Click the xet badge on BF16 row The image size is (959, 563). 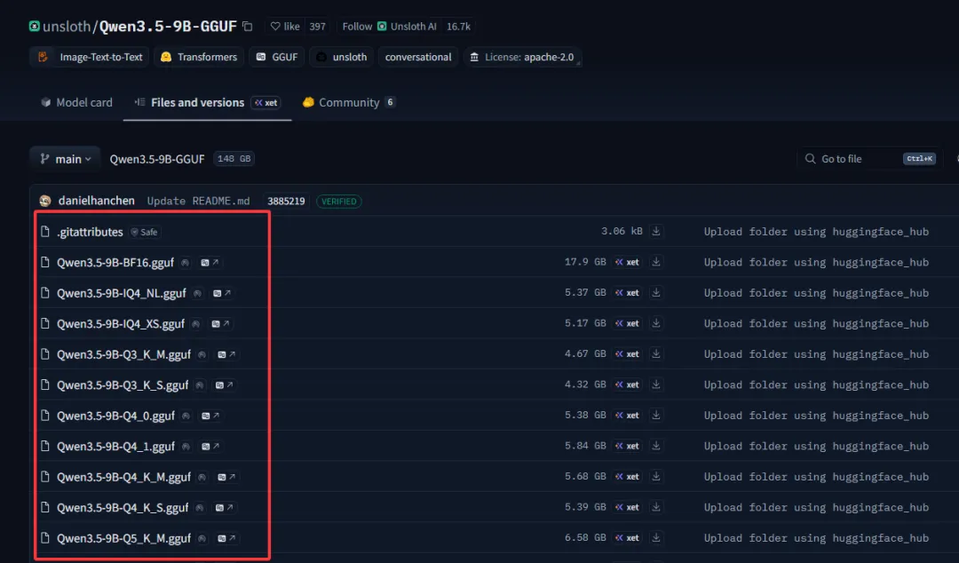[627, 262]
